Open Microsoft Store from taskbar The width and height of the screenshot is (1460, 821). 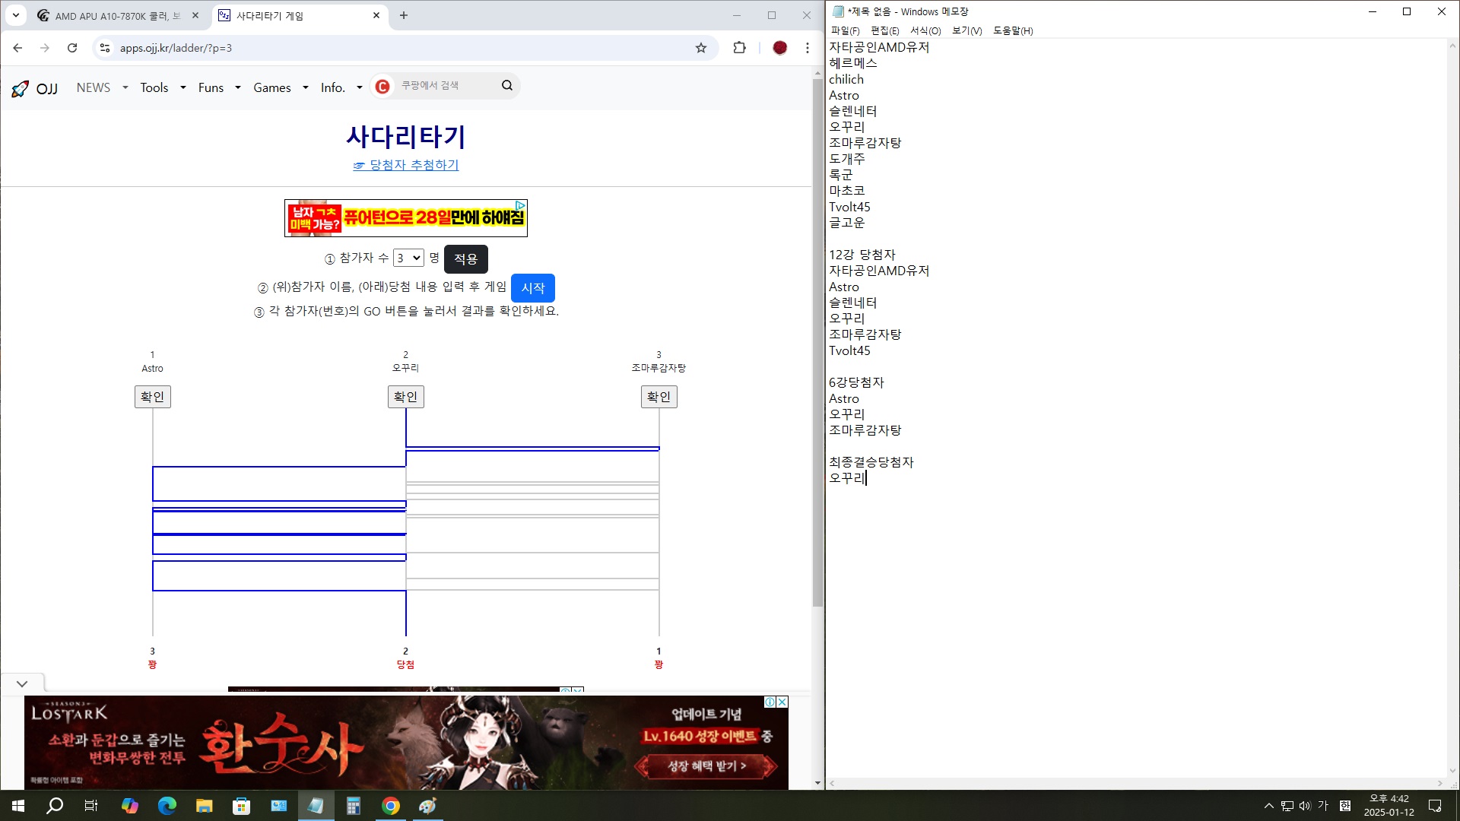(x=241, y=806)
